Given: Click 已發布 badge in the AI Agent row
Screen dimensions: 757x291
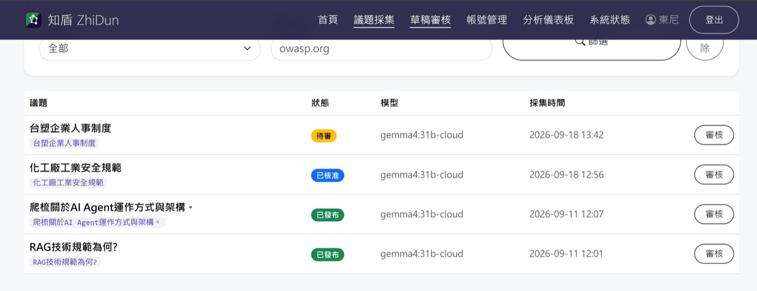Looking at the screenshot, I should [328, 215].
